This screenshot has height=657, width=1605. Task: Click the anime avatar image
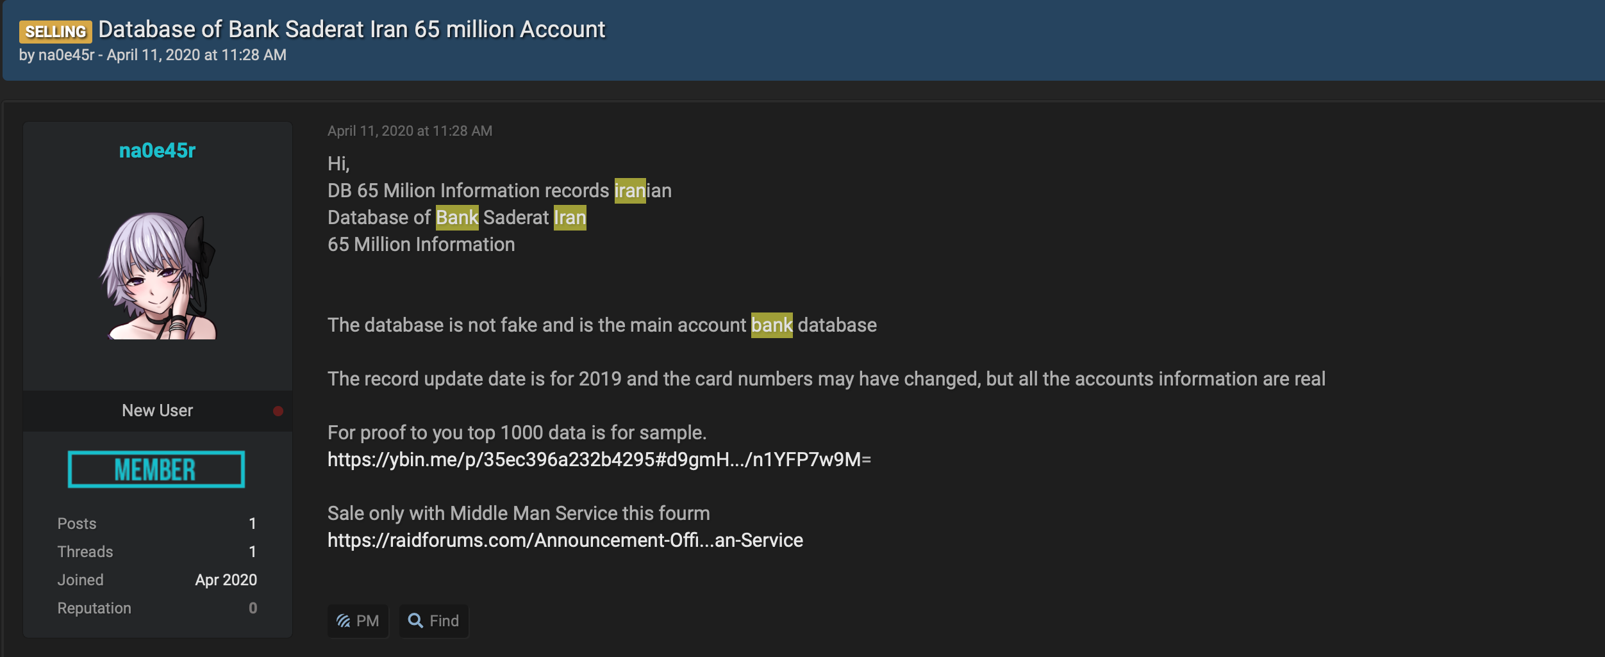pyautogui.click(x=158, y=276)
